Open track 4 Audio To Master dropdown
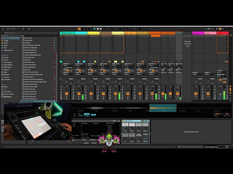Screen dimensions: 233x174 pyautogui.click(x=69, y=74)
